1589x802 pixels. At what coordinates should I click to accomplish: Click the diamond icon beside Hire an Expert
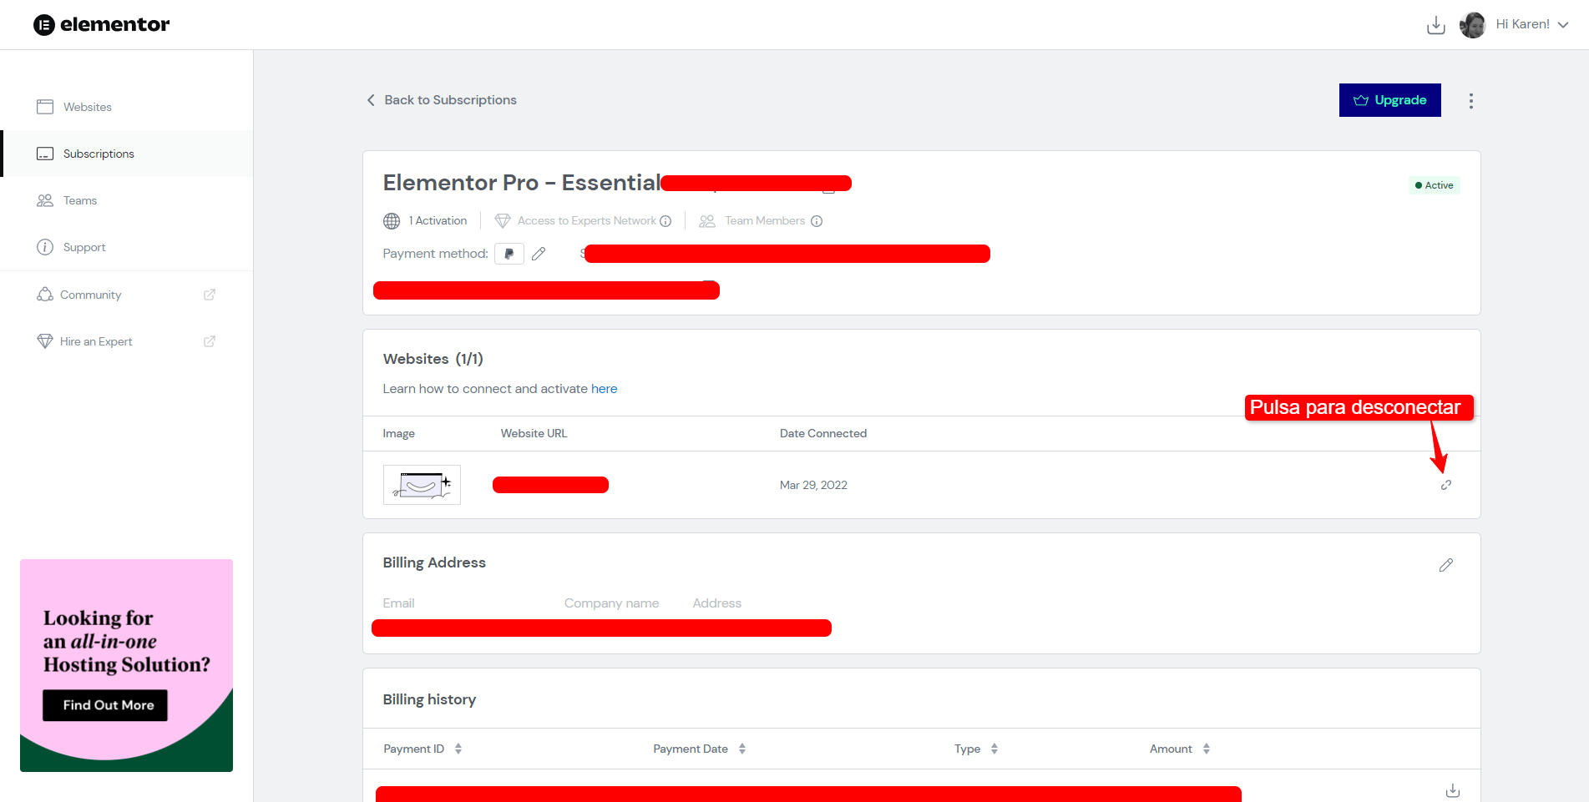45,341
